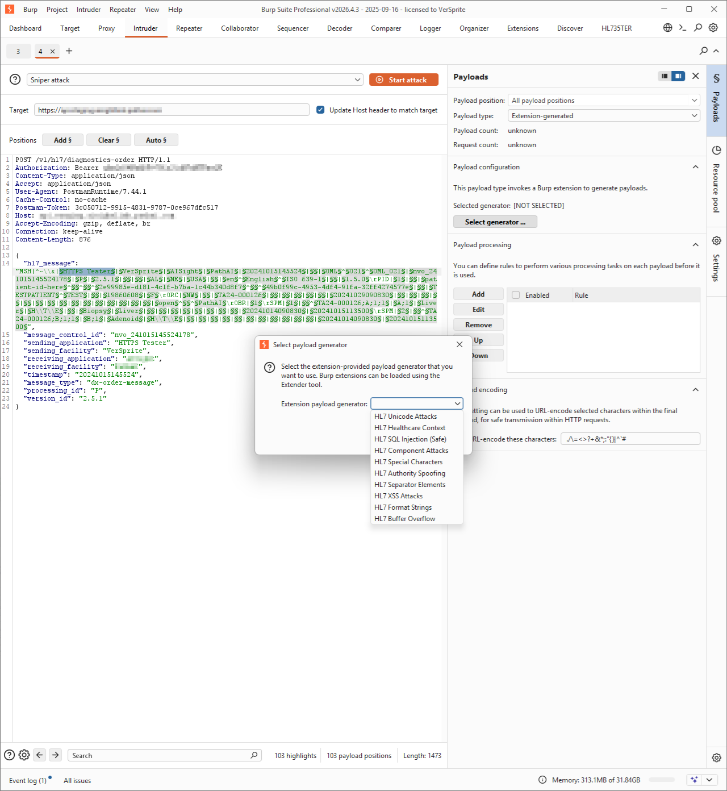Add a new Intruder tab with plus
The image size is (727, 791).
(x=69, y=51)
